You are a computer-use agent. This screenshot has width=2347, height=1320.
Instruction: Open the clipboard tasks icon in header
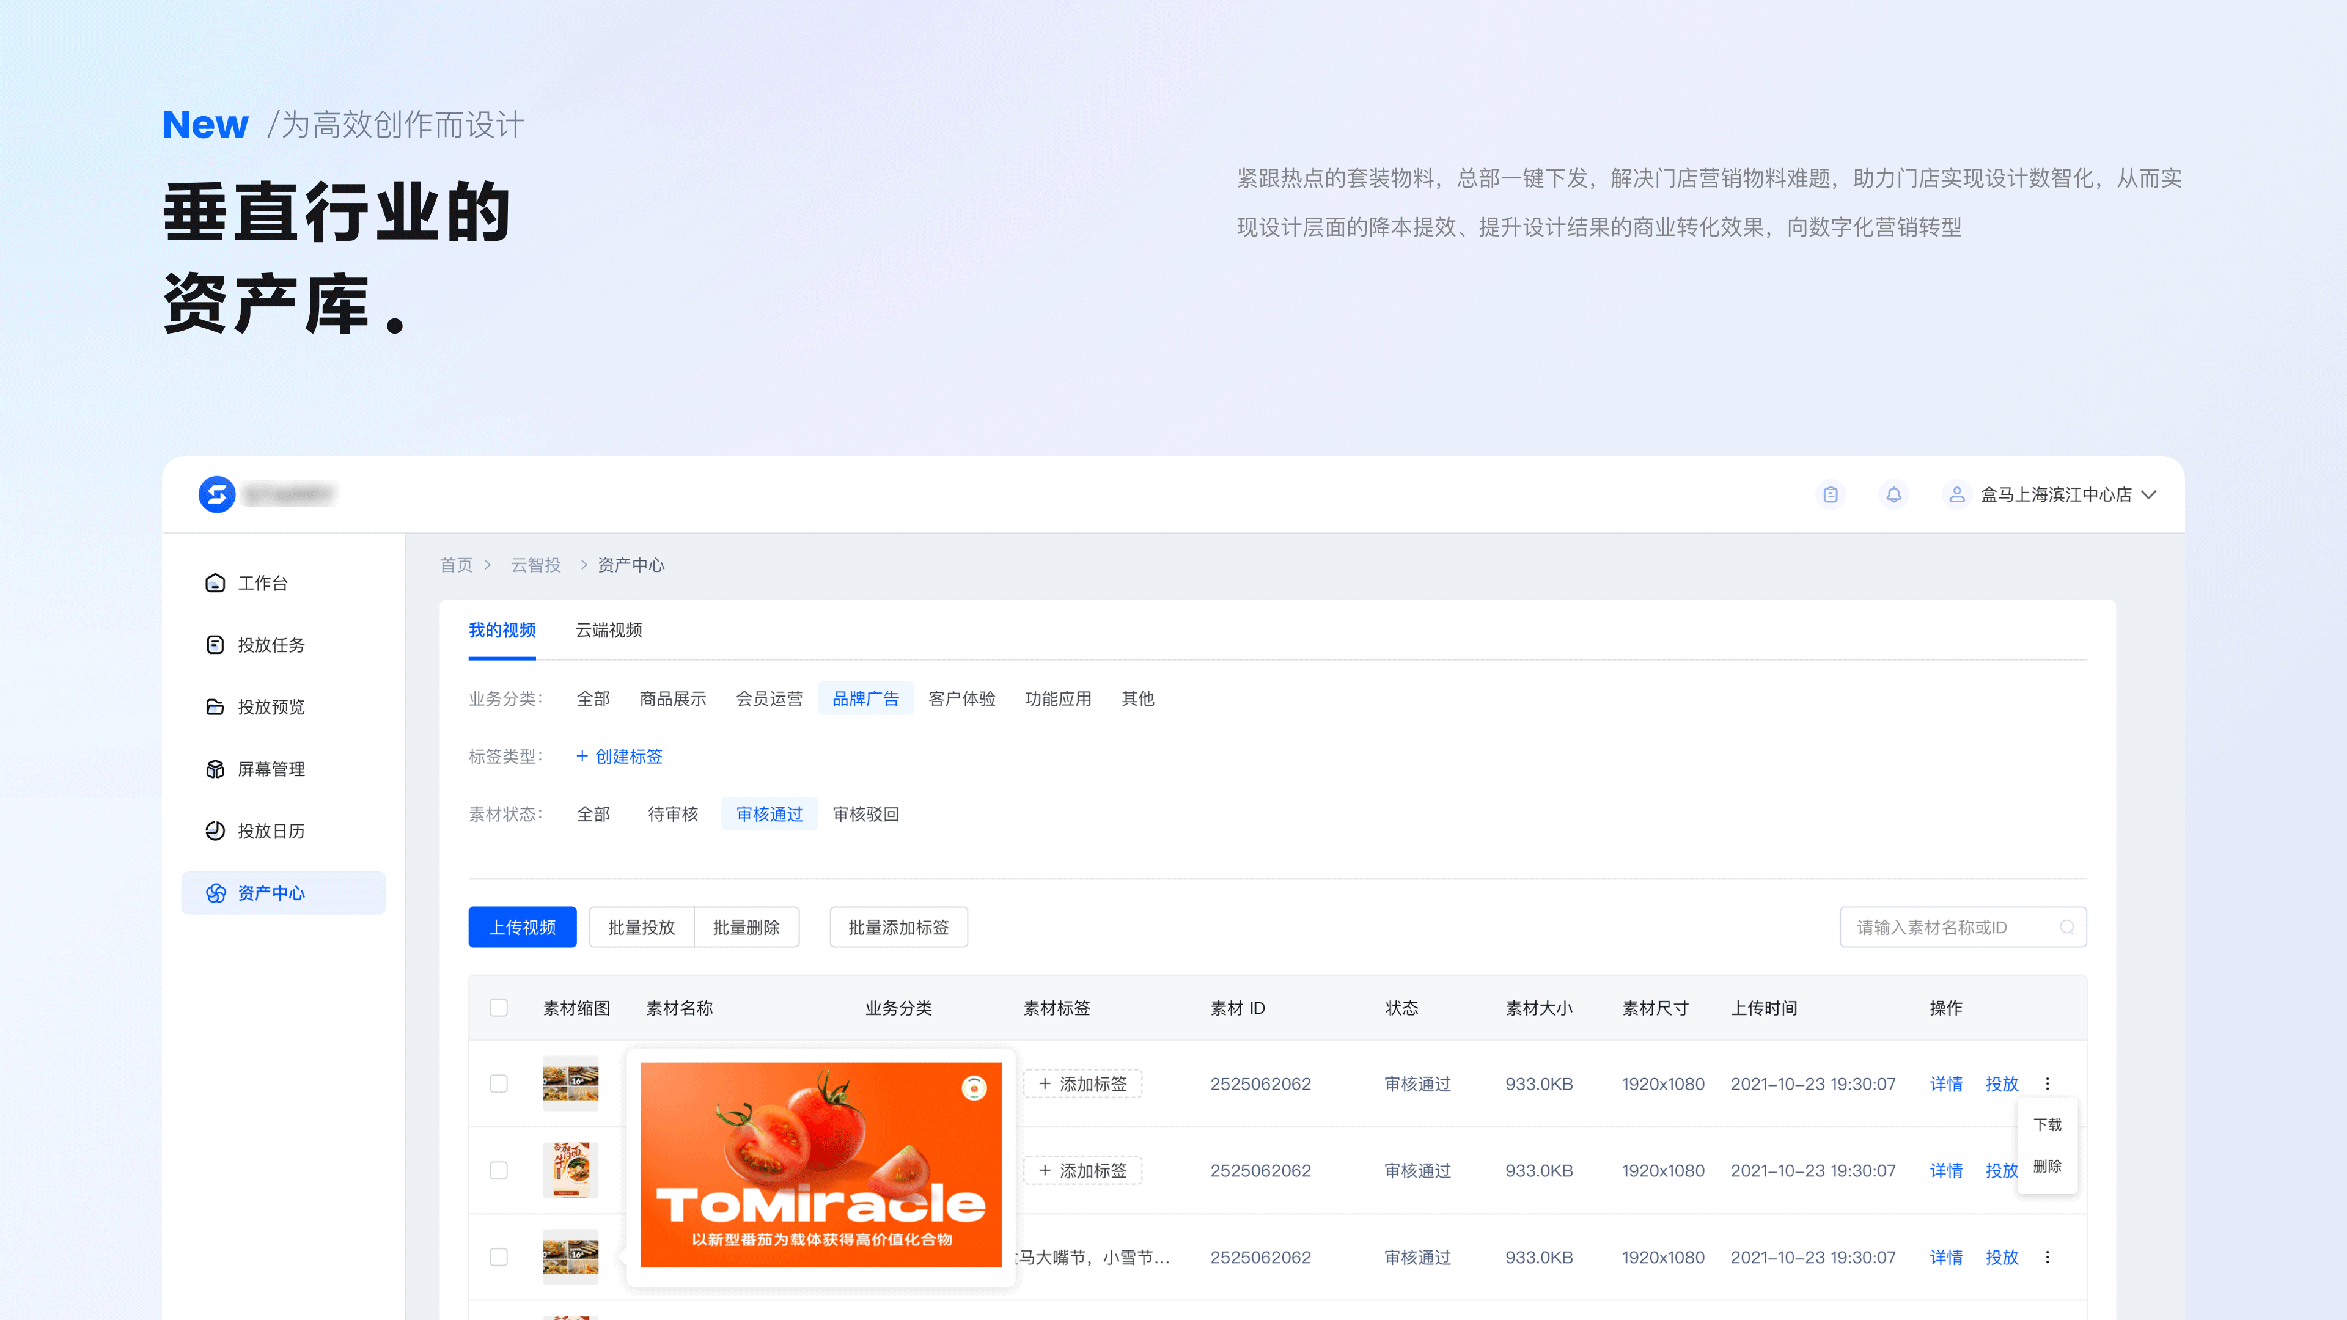(1831, 494)
